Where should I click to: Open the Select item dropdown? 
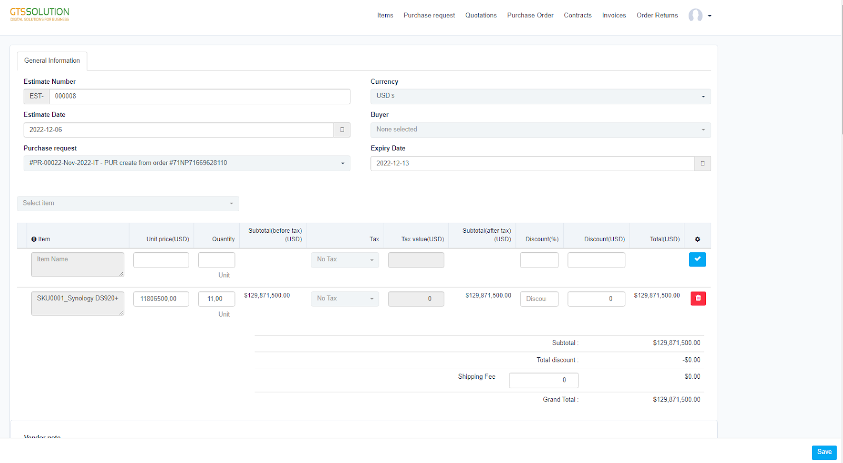(x=128, y=203)
